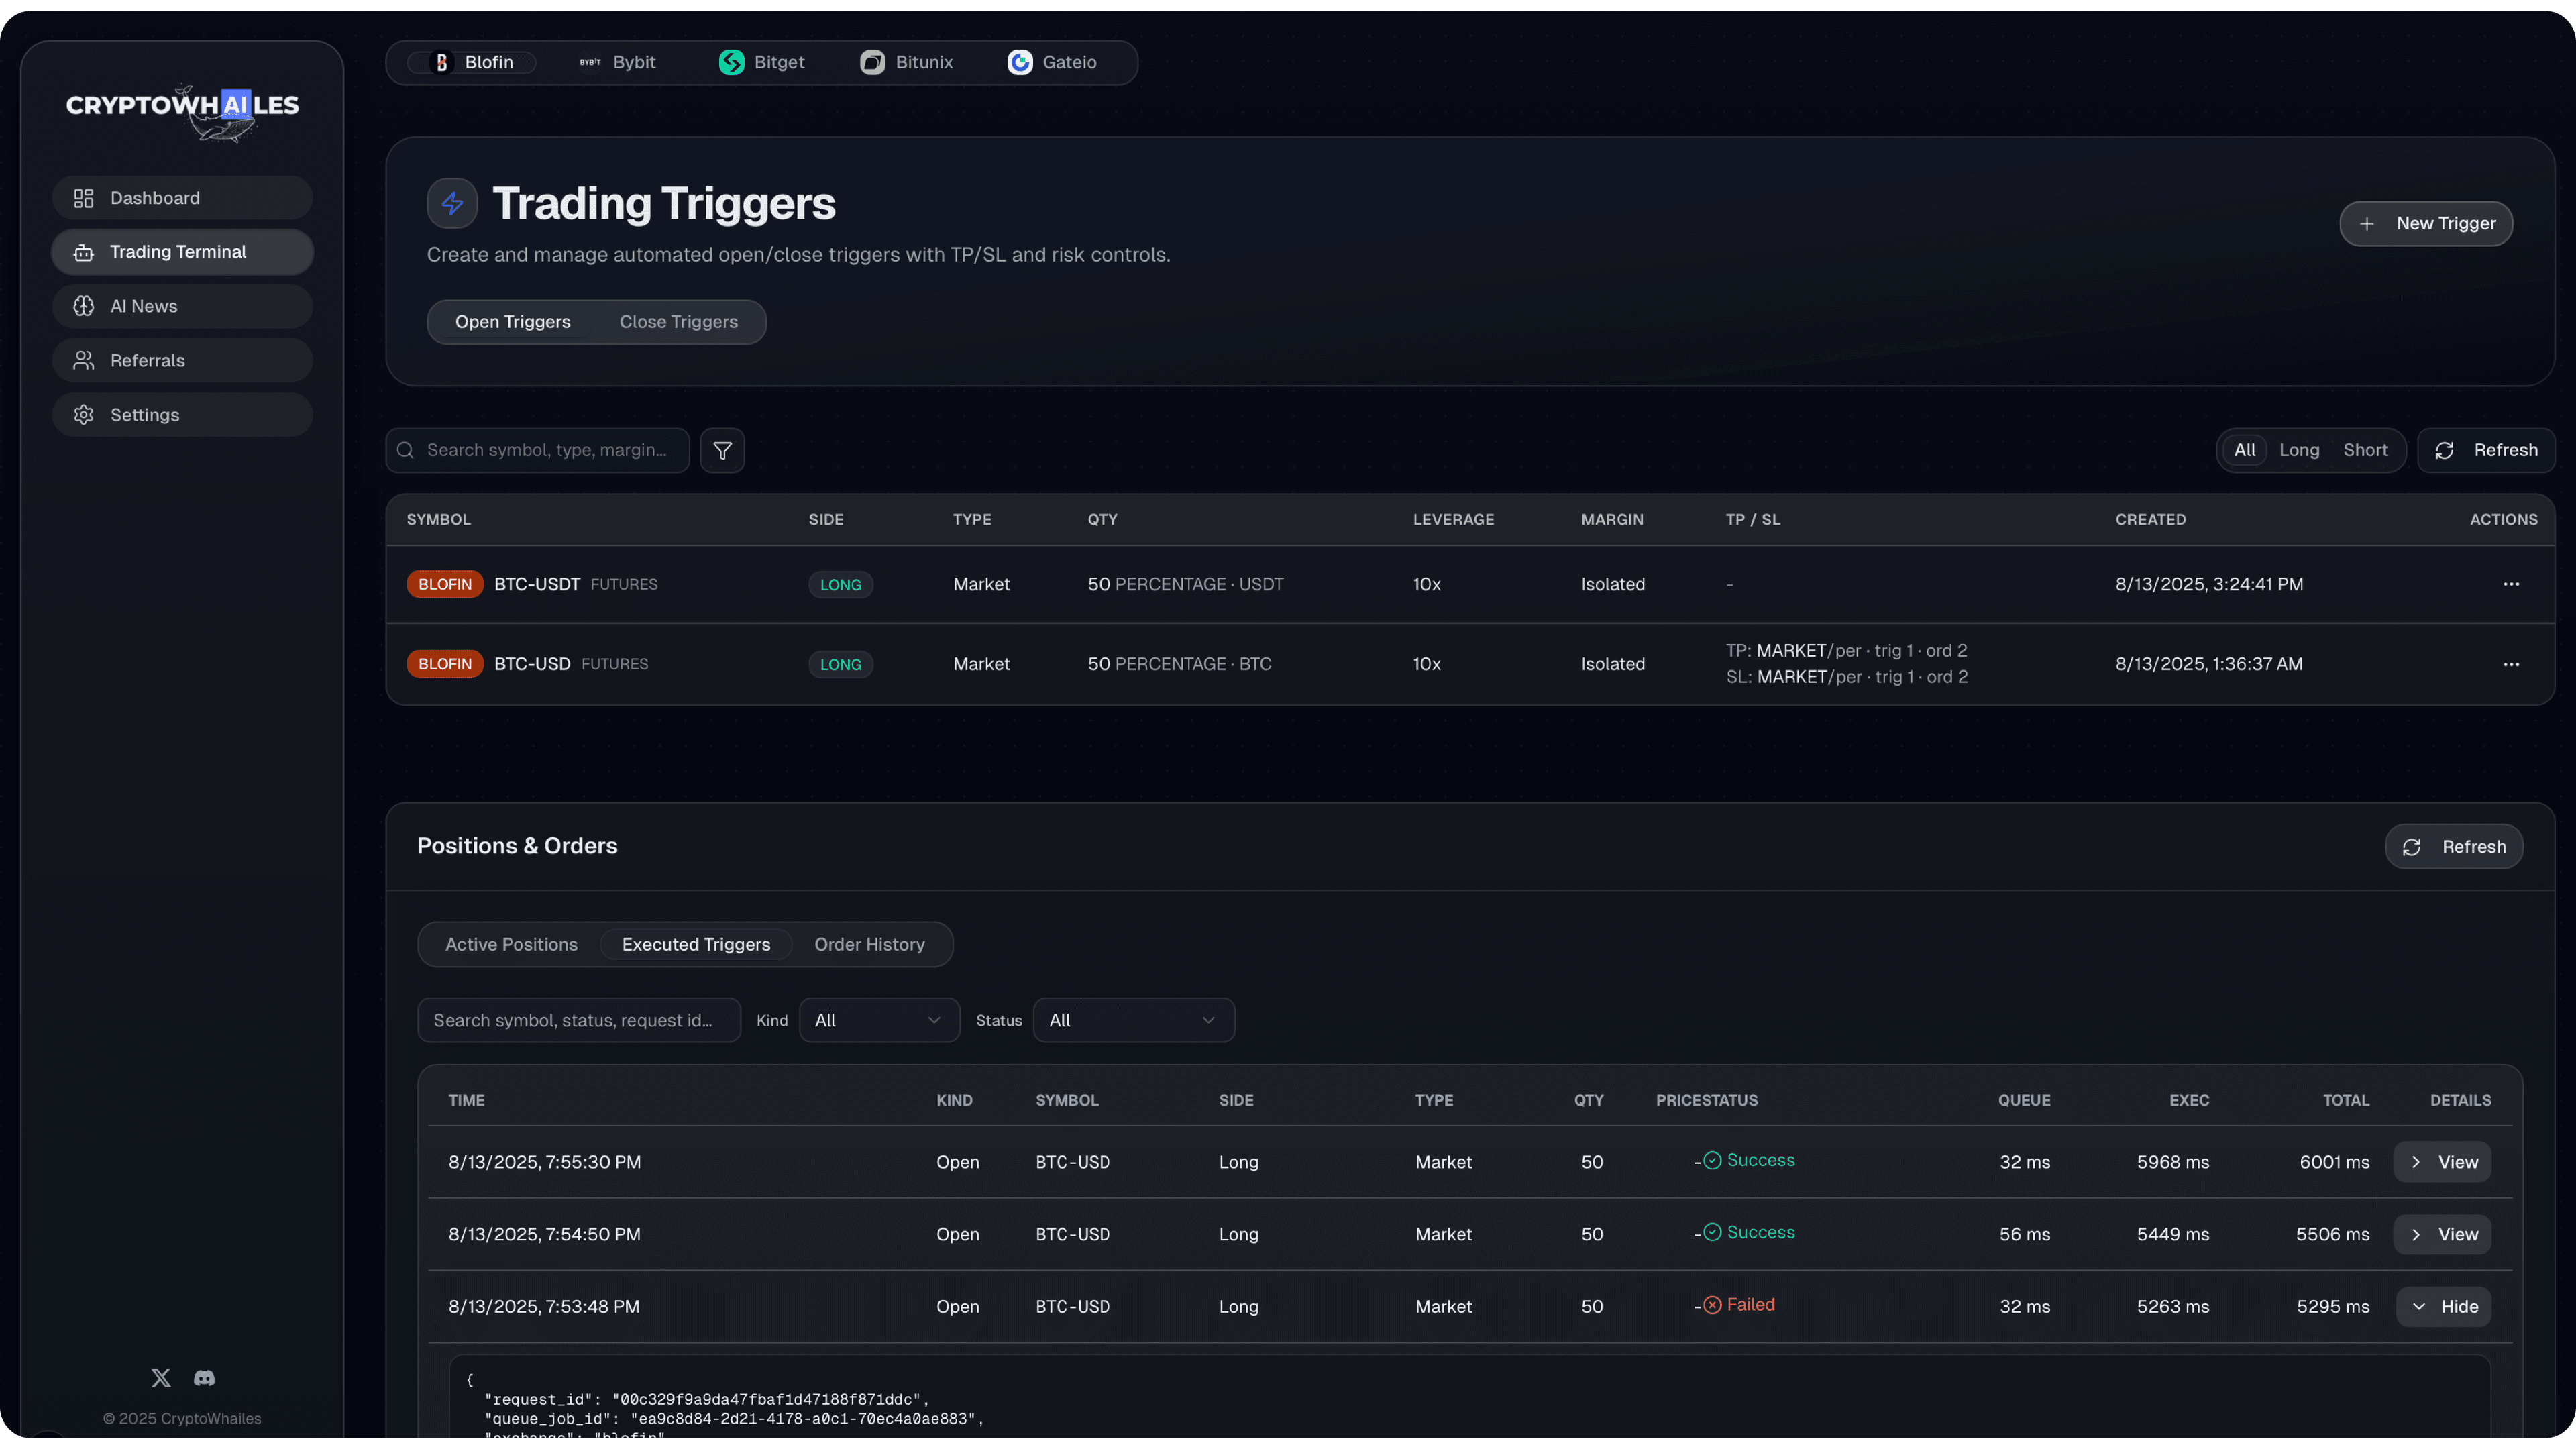Expand details via View for 7:55:30 PM row
This screenshot has width=2576, height=1449.
pos(2442,1162)
